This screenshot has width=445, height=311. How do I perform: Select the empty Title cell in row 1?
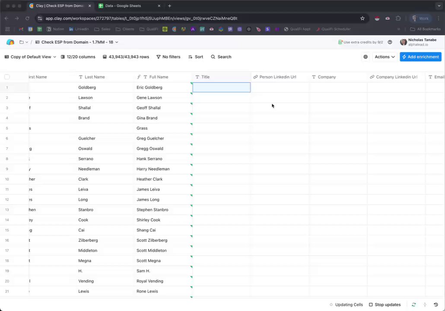(x=222, y=87)
